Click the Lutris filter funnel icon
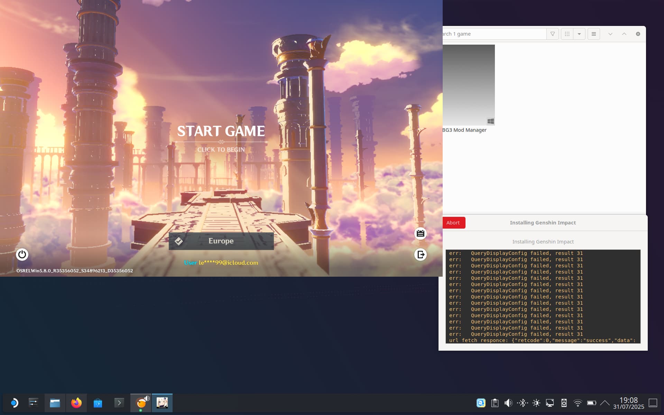 [x=553, y=34]
